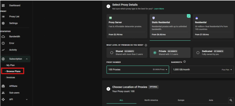Viewport: 235px width, 106px height.
Task: Click the Static Residential shield icon
Action: (x=153, y=18)
